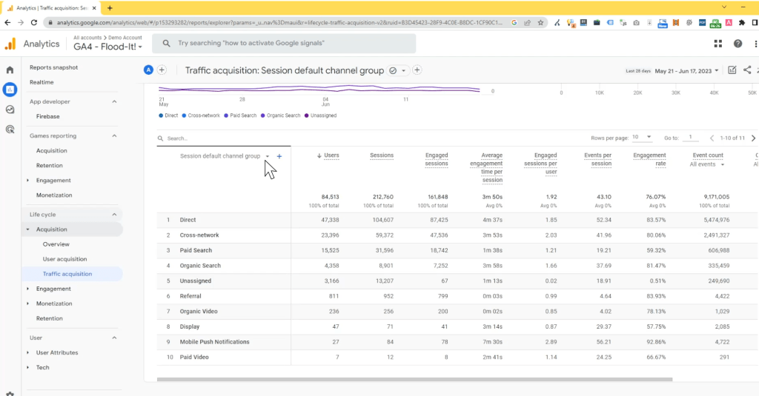Select User acquisition in sidebar
This screenshot has height=396, width=759.
point(64,259)
